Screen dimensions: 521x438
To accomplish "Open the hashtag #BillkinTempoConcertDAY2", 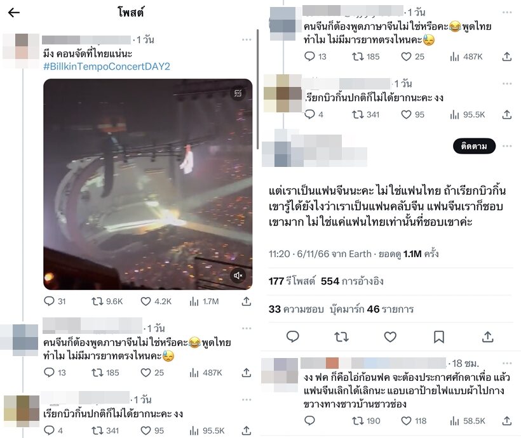I will [107, 67].
